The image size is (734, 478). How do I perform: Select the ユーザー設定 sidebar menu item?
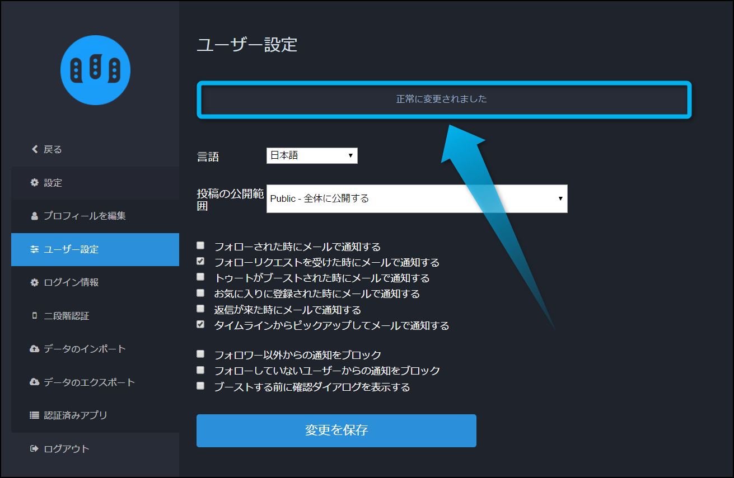[95, 249]
